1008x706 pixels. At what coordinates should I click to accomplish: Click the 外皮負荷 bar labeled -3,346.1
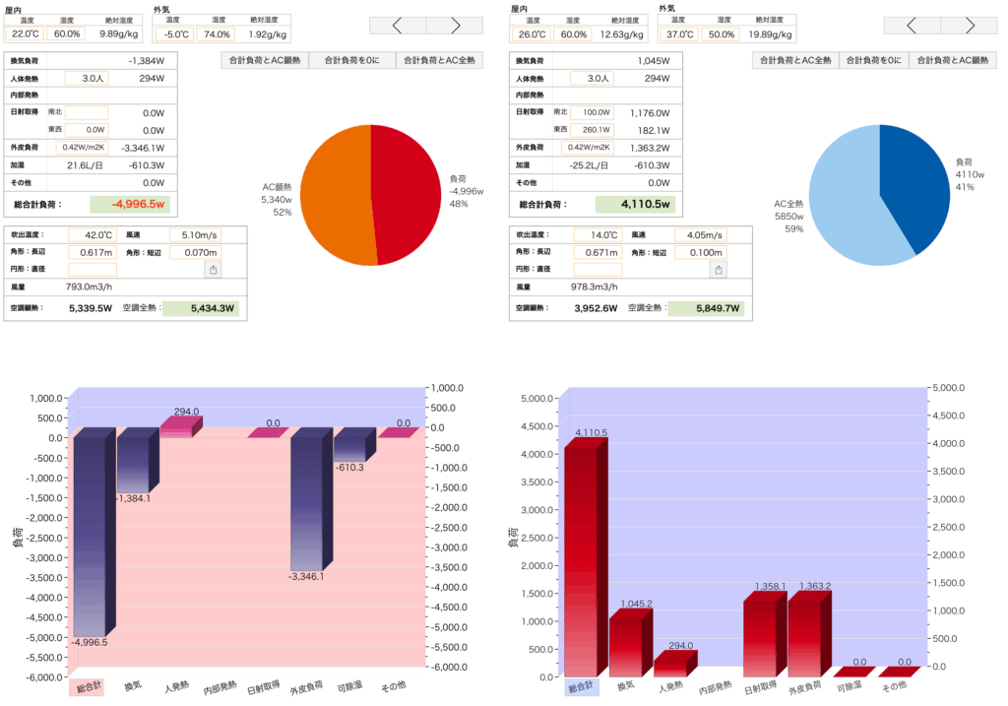point(311,502)
